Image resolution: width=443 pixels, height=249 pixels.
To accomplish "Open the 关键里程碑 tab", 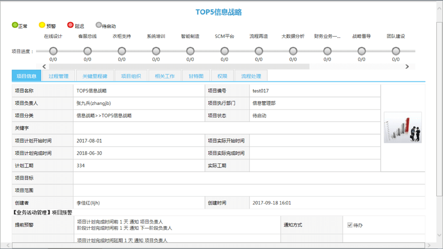I will 95,76.
